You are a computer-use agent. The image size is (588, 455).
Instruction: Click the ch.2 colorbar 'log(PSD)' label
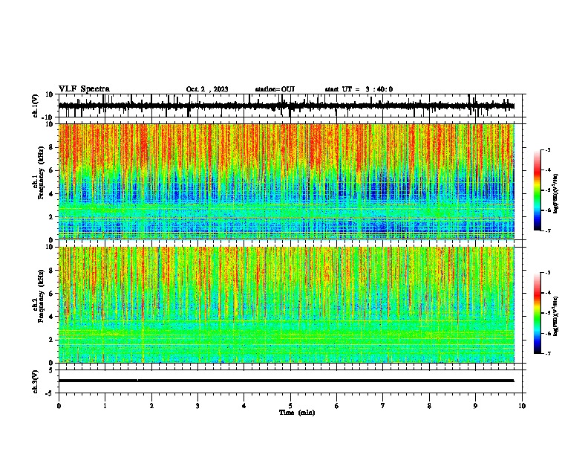[556, 316]
